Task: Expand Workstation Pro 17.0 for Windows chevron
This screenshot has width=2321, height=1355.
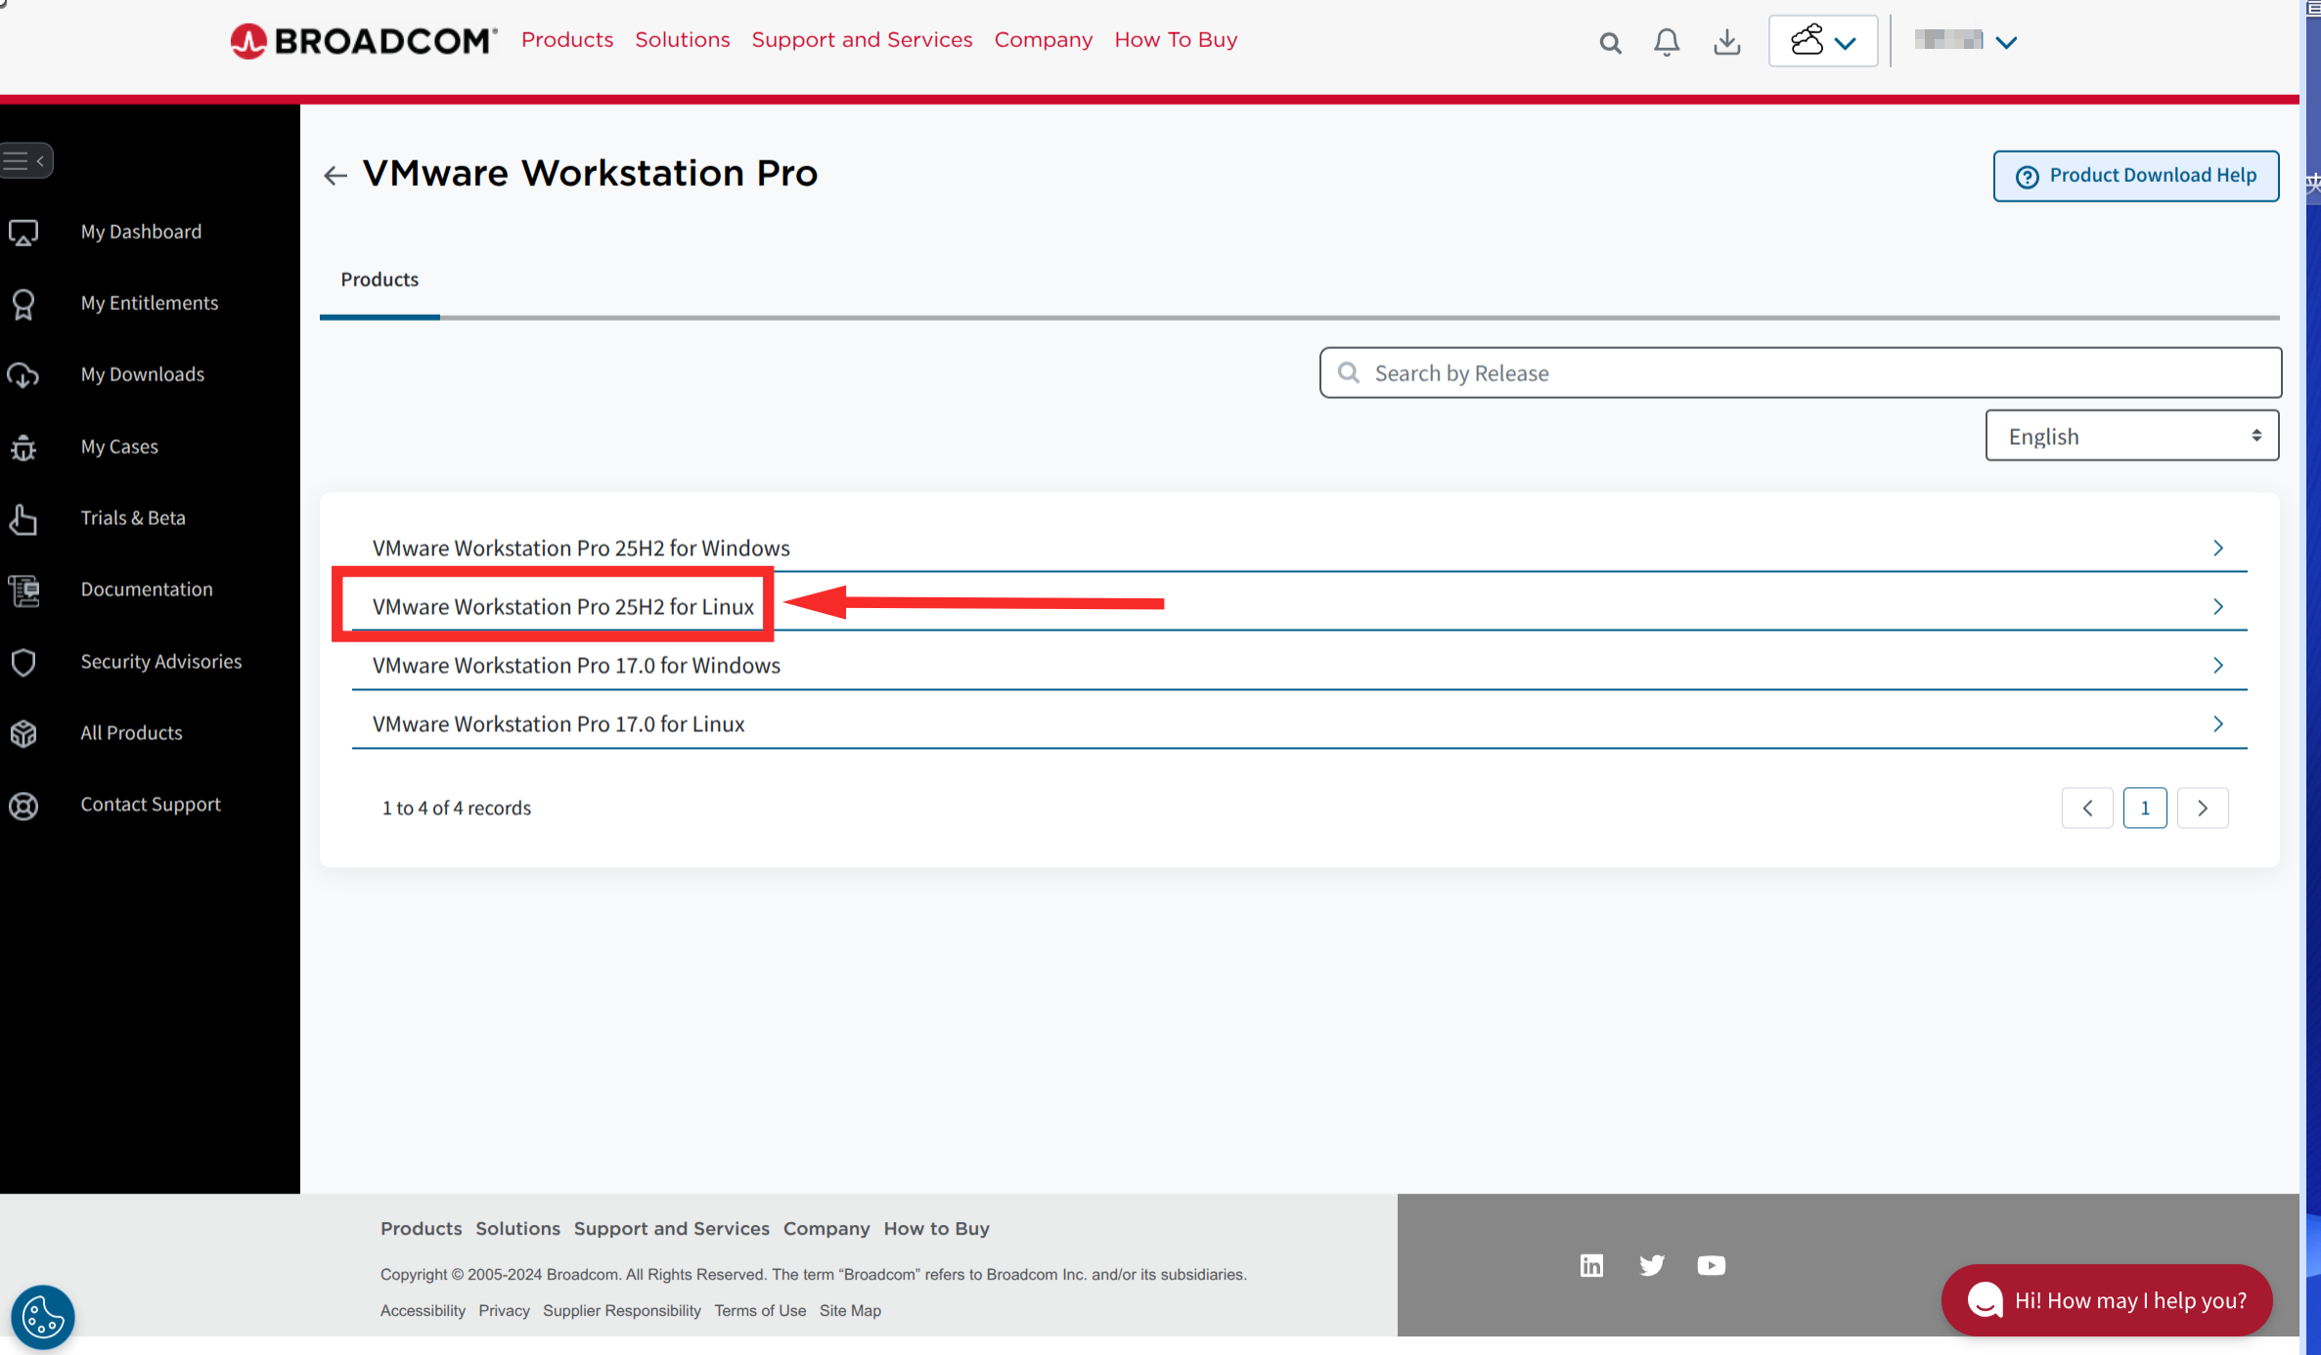Action: [x=2217, y=666]
